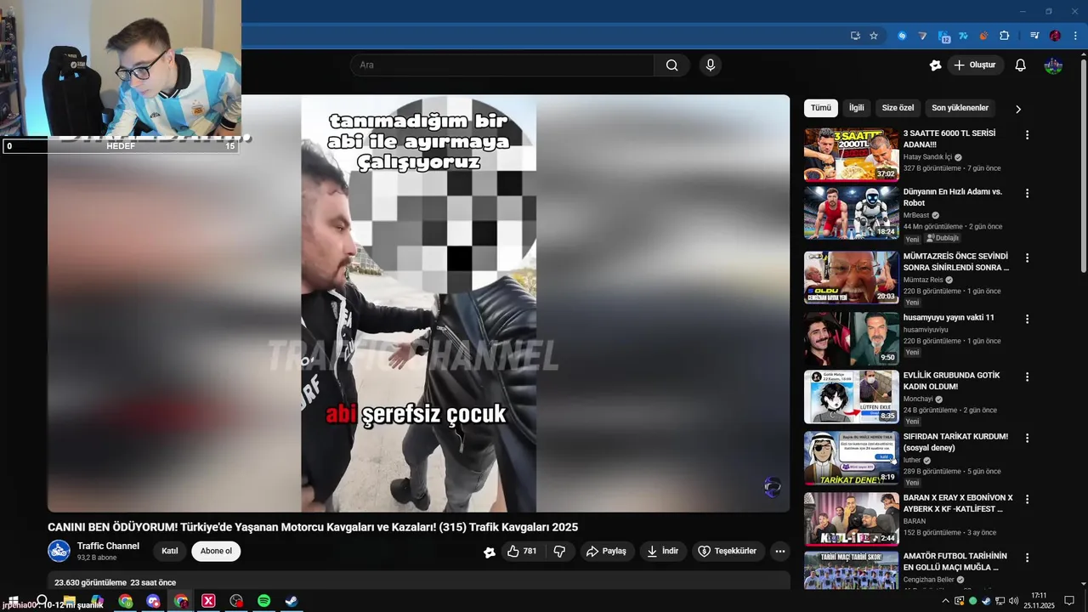This screenshot has height=612, width=1088.
Task: Start voice search with the microphone icon
Action: tap(711, 65)
